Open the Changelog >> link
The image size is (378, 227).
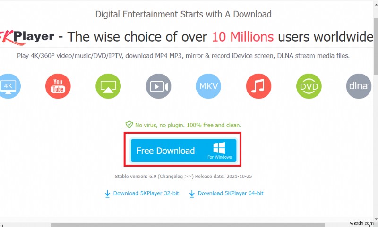click(176, 177)
